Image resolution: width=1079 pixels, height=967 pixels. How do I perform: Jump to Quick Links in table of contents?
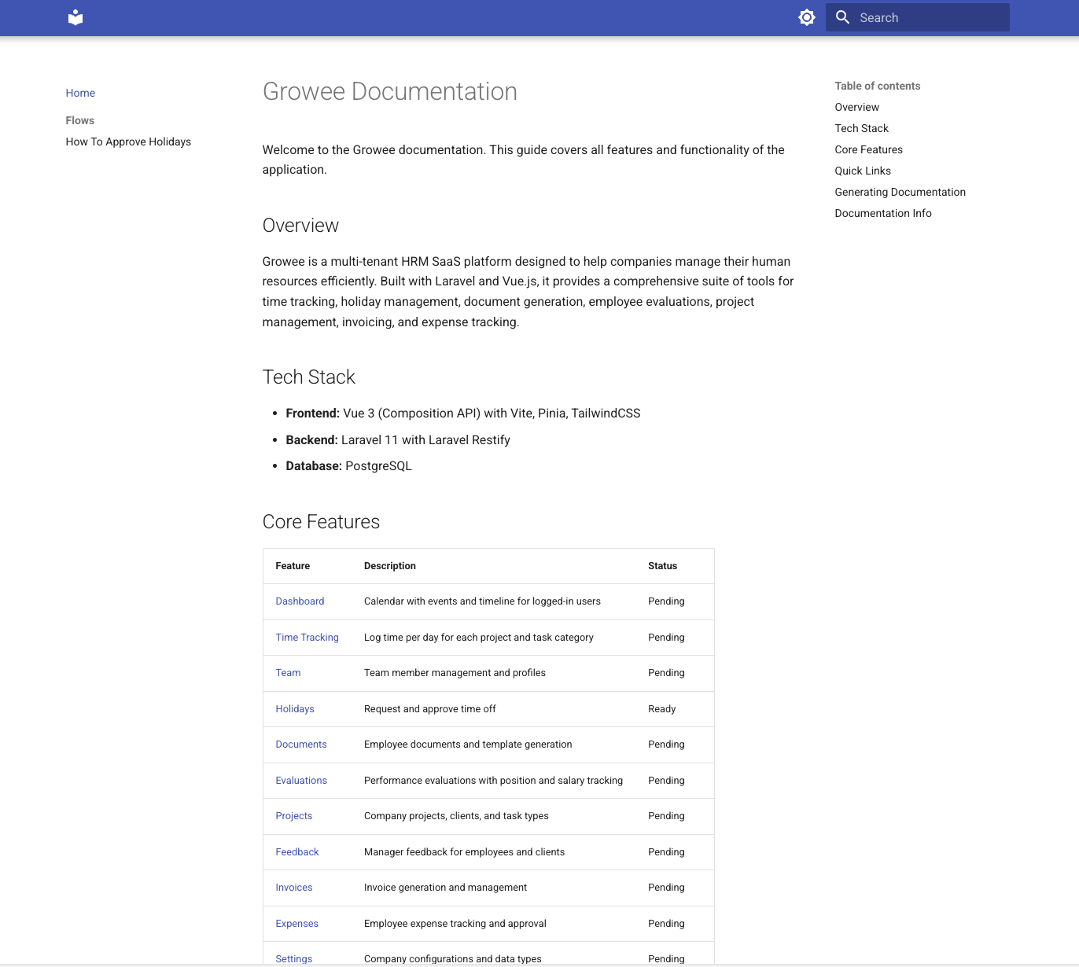pyautogui.click(x=863, y=171)
